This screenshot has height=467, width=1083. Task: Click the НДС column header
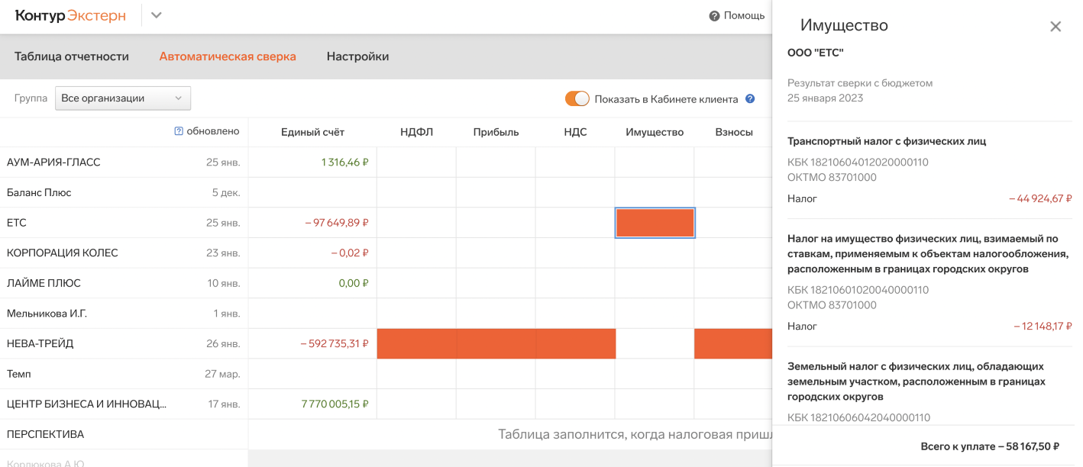[575, 132]
